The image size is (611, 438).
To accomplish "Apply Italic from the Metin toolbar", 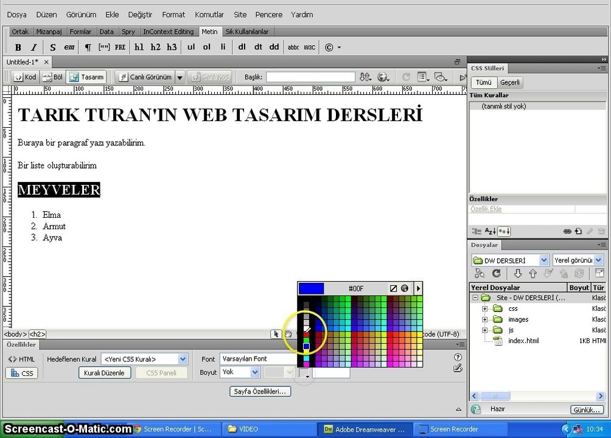I will coord(34,47).
